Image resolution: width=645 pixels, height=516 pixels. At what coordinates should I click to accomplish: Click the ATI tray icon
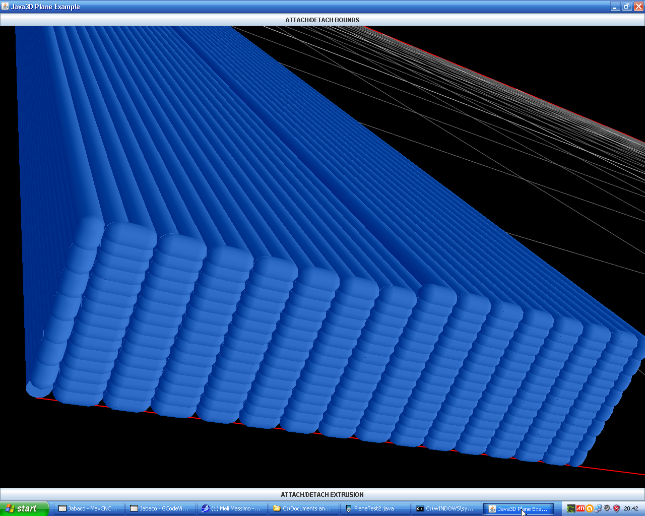580,509
